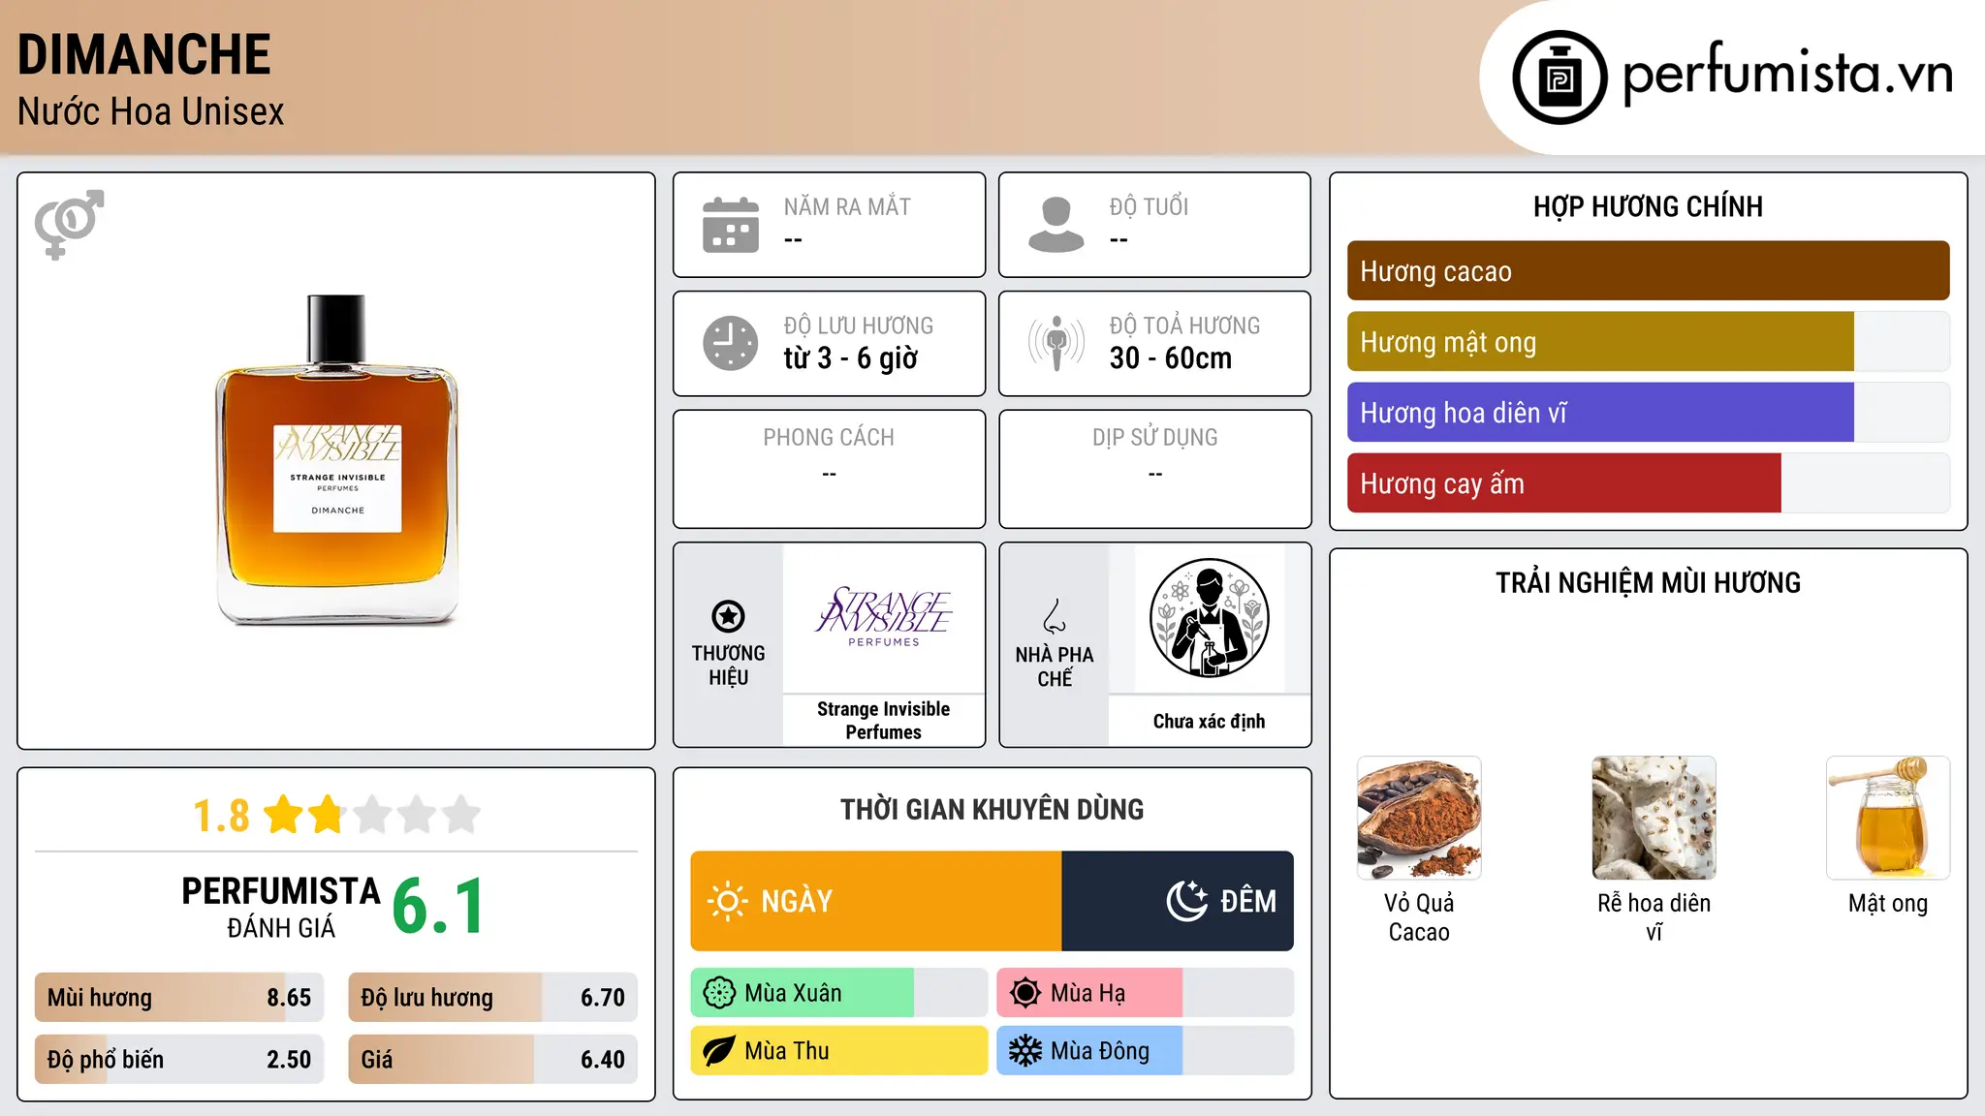The image size is (1985, 1116).
Task: Click the NĂM RA MẮT label
Action: point(847,206)
